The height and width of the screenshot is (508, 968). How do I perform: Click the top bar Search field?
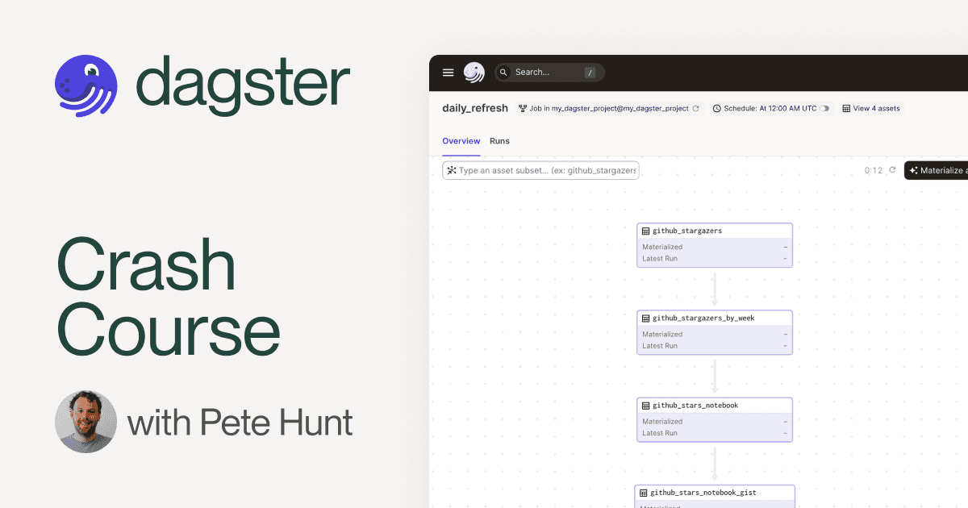pyautogui.click(x=549, y=73)
